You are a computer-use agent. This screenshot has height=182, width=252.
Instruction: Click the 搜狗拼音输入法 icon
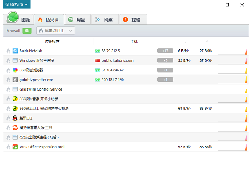(15, 127)
